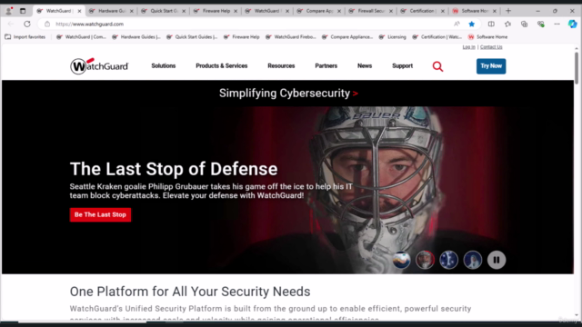Open Fireware Help bookmark
The width and height of the screenshot is (582, 327).
click(x=242, y=37)
